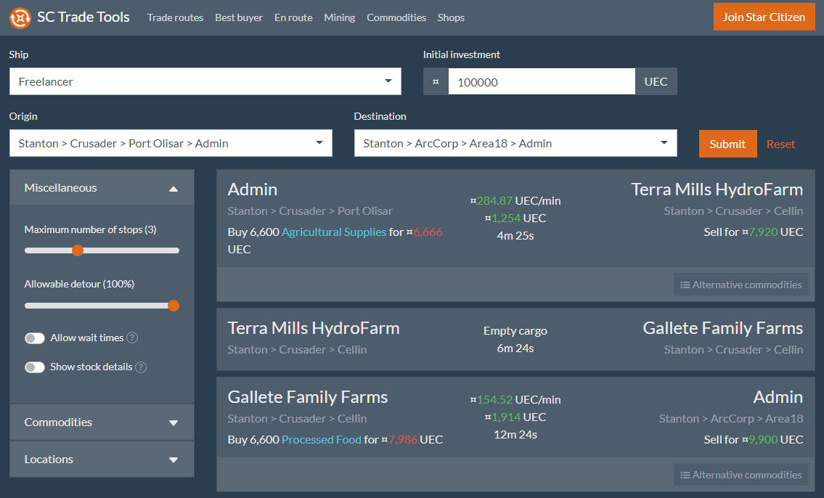The image size is (824, 498).
Task: Click the 1,254 UEC profit amount
Action: (515, 218)
